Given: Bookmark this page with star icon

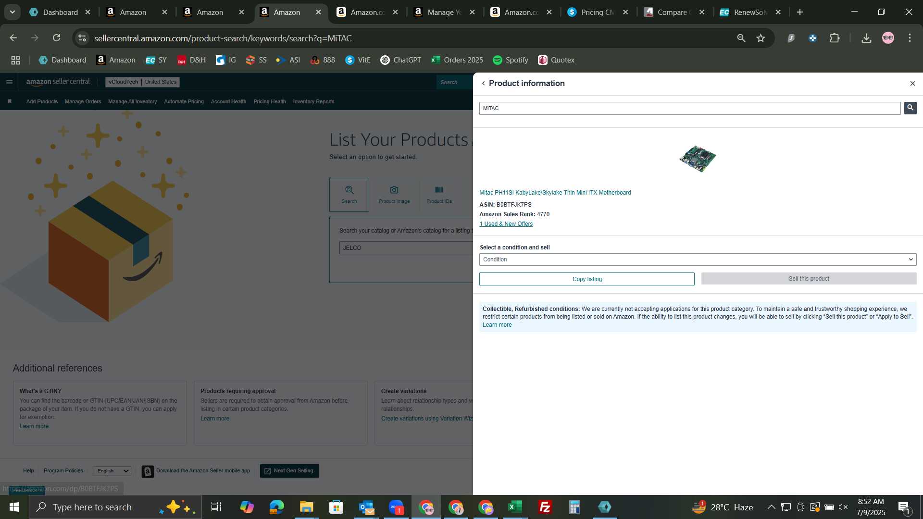Looking at the screenshot, I should pos(761,38).
